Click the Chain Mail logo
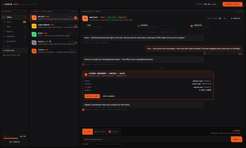Screen dimensions: 246x148 tap(11, 4)
